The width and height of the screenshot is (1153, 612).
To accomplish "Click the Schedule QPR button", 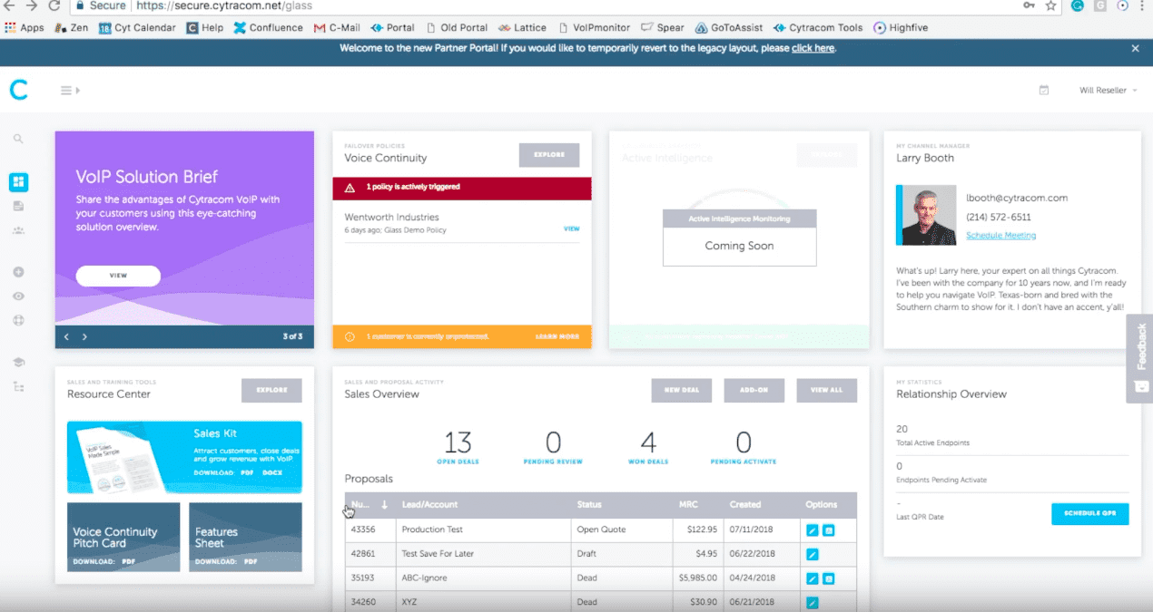I will coord(1089,514).
